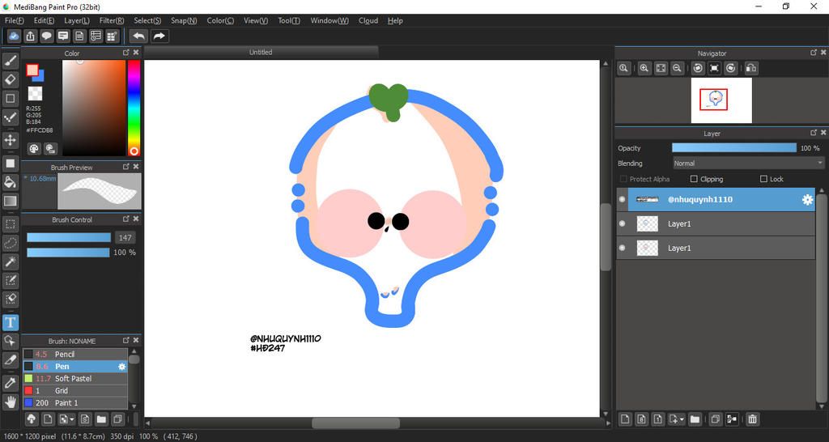Select the Gradient tool
829x442 pixels.
tap(10, 201)
